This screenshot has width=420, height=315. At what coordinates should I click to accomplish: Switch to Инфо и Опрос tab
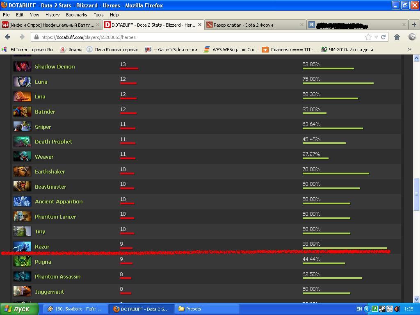pyautogui.click(x=51, y=25)
